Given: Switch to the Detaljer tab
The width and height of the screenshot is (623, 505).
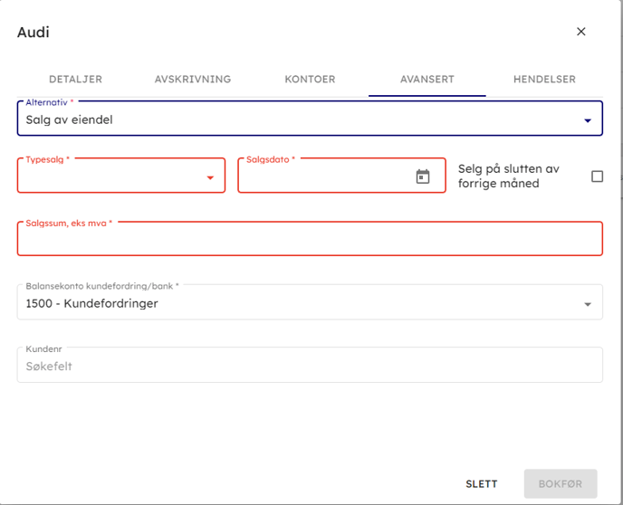Looking at the screenshot, I should (x=75, y=80).
